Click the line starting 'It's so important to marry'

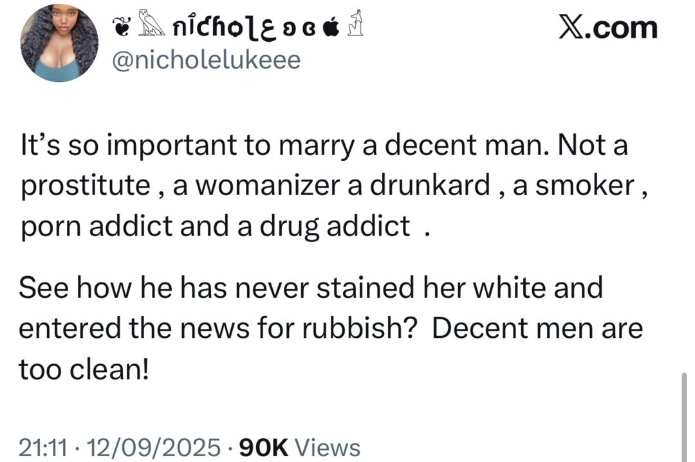323,147
